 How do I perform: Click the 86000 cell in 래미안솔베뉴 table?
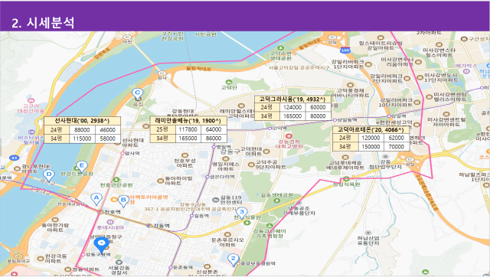click(214, 138)
